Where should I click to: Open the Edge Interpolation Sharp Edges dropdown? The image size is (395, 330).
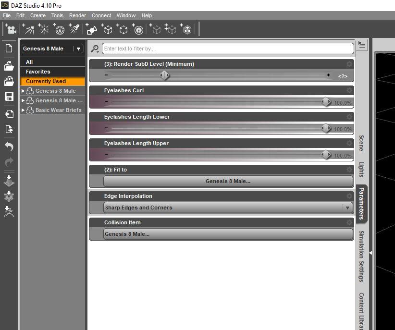click(x=228, y=208)
